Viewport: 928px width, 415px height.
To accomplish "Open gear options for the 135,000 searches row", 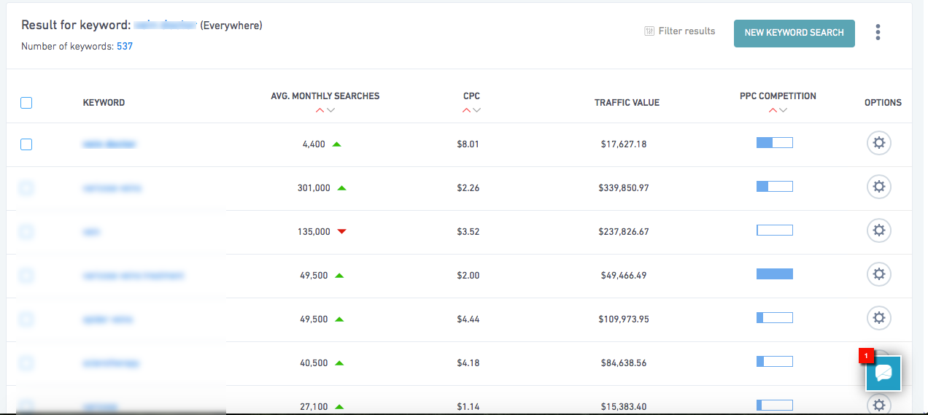I will coord(878,231).
